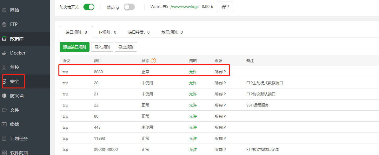This screenshot has height=155, width=379.
Task: Click the globe icon beside 网站
Action: pyautogui.click(x=4, y=10)
